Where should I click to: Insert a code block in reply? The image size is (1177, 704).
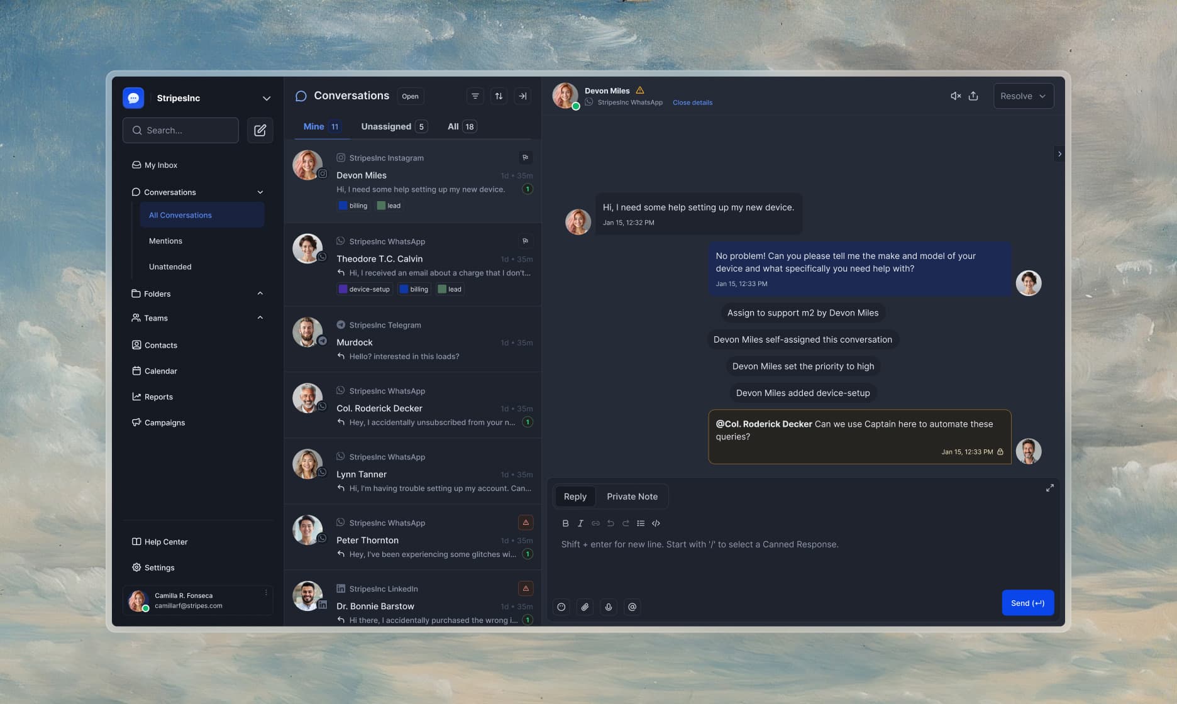click(656, 523)
